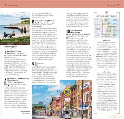124x119 pixels.
Task: Click the website icon before chicago.gov
Action: coord(32,26)
